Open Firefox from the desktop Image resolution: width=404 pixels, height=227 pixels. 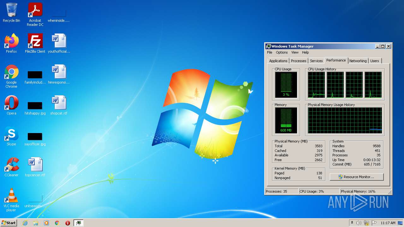[11, 44]
